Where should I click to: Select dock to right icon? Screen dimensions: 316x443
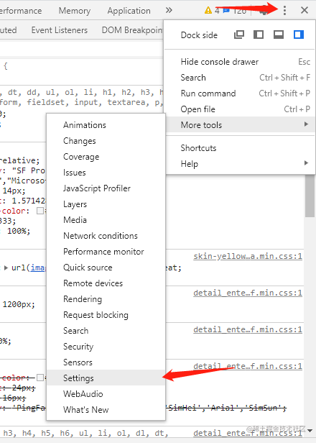tap(299, 35)
